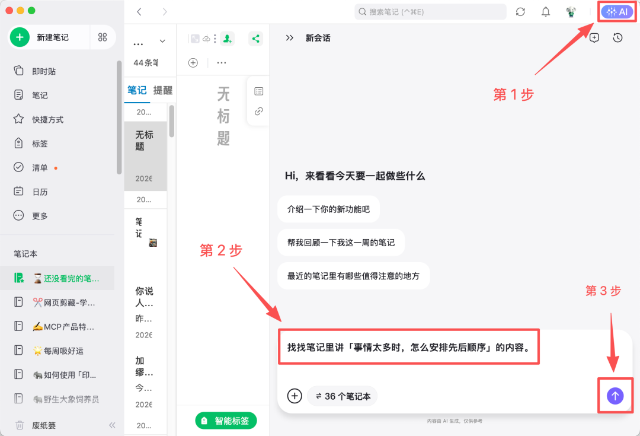Select suggestion 介绍一下你的新功能吧
The image size is (640, 436).
pos(328,209)
